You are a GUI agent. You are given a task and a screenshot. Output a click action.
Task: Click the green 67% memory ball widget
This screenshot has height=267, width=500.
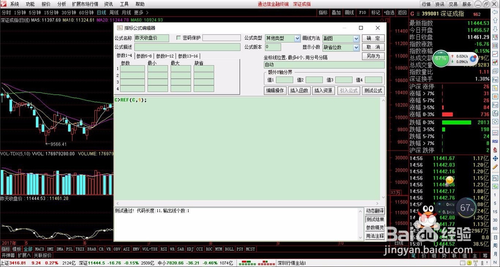tap(440, 58)
